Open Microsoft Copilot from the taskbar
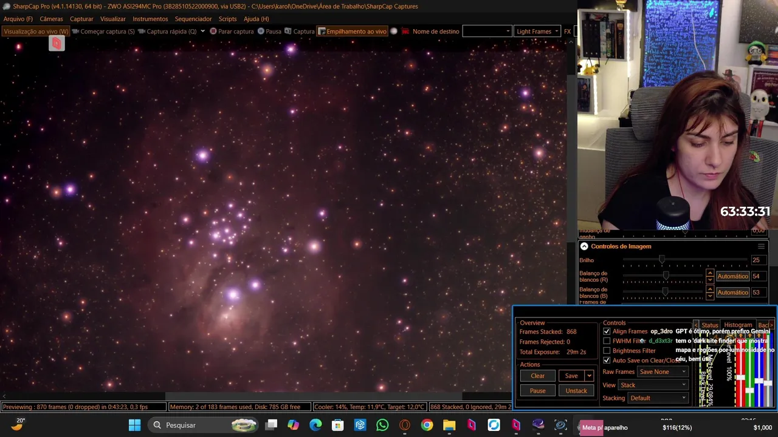 click(294, 425)
